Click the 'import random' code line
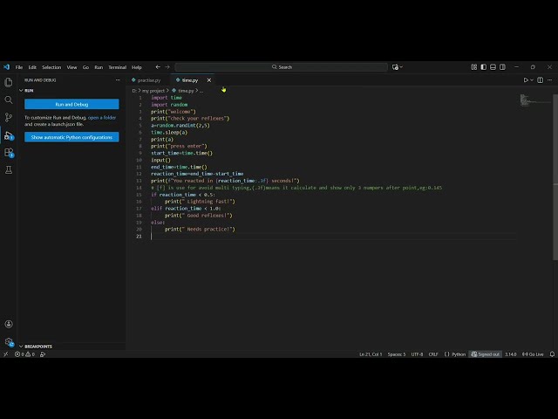Image resolution: width=558 pixels, height=419 pixels. click(x=169, y=105)
